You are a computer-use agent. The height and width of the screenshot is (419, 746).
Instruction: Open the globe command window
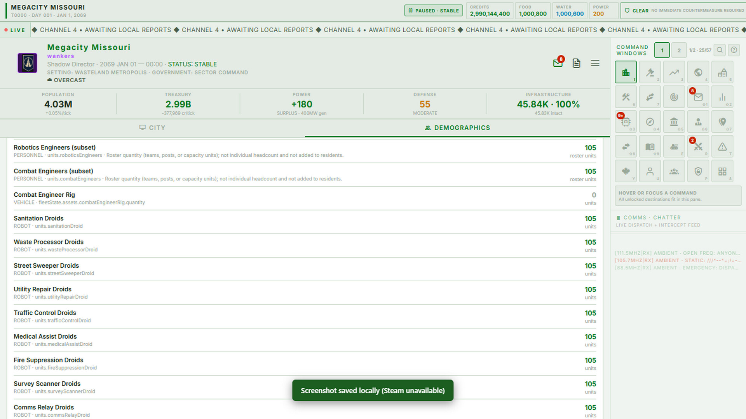click(x=698, y=72)
